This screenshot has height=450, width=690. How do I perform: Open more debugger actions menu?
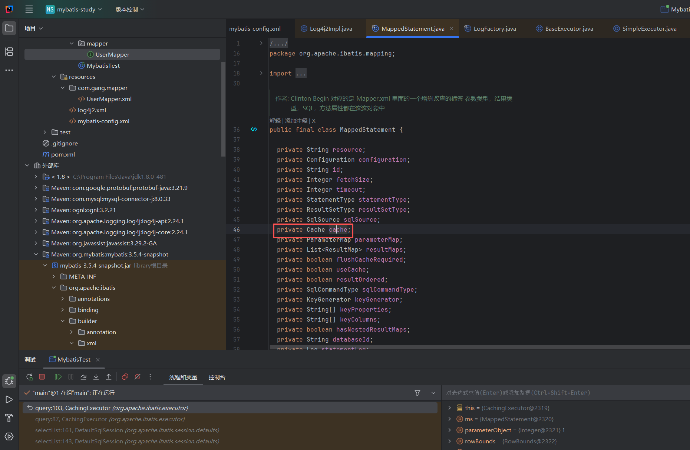pyautogui.click(x=150, y=377)
